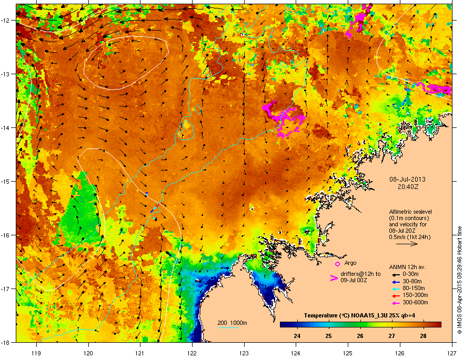Click the 300-600m depth legend label
This screenshot has width=463, height=358.
[416, 303]
